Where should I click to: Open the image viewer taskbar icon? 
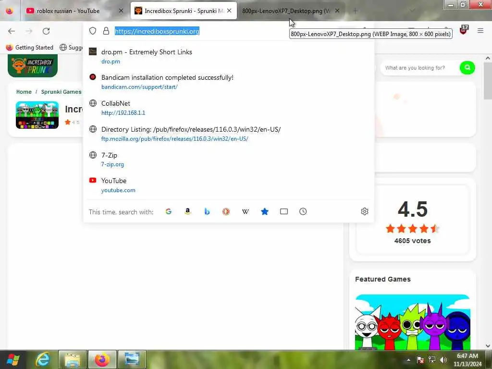point(132,359)
